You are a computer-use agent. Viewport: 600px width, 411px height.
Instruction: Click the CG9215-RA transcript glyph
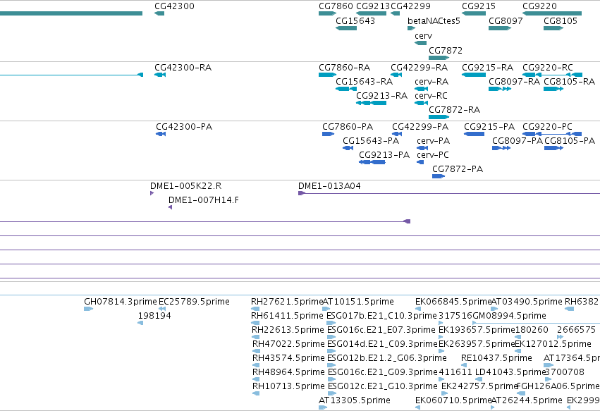pyautogui.click(x=474, y=75)
